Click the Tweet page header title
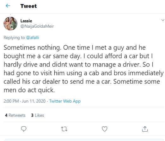 point(28,6)
